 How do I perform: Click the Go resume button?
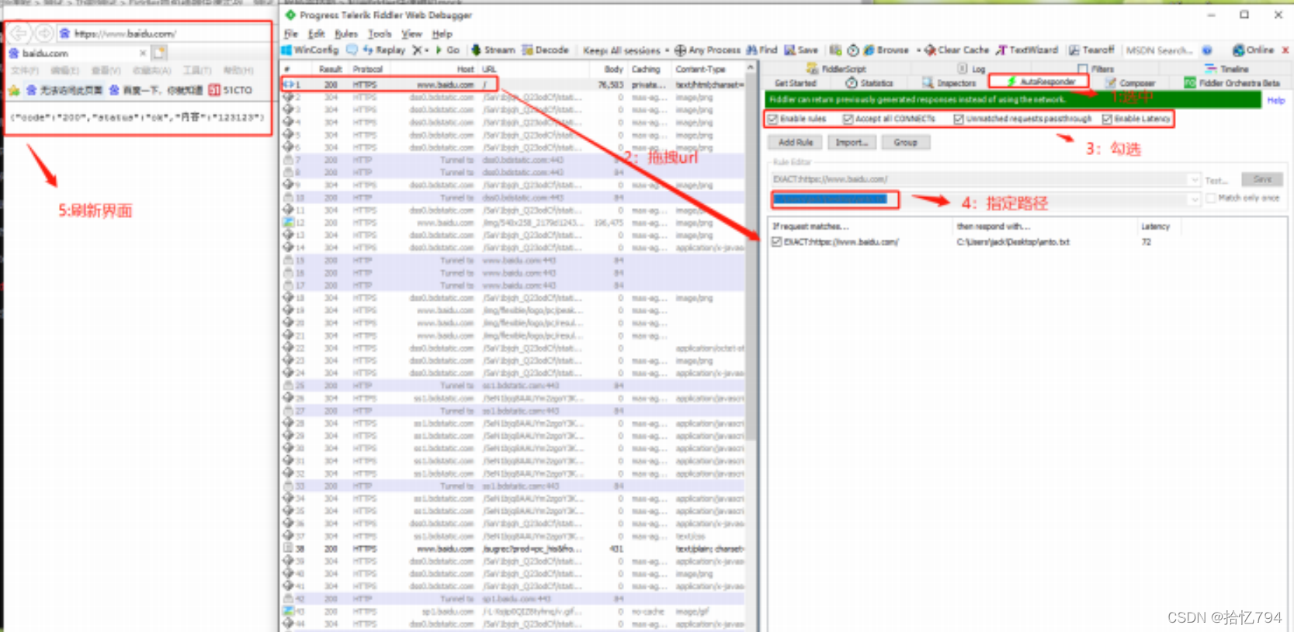(x=448, y=50)
